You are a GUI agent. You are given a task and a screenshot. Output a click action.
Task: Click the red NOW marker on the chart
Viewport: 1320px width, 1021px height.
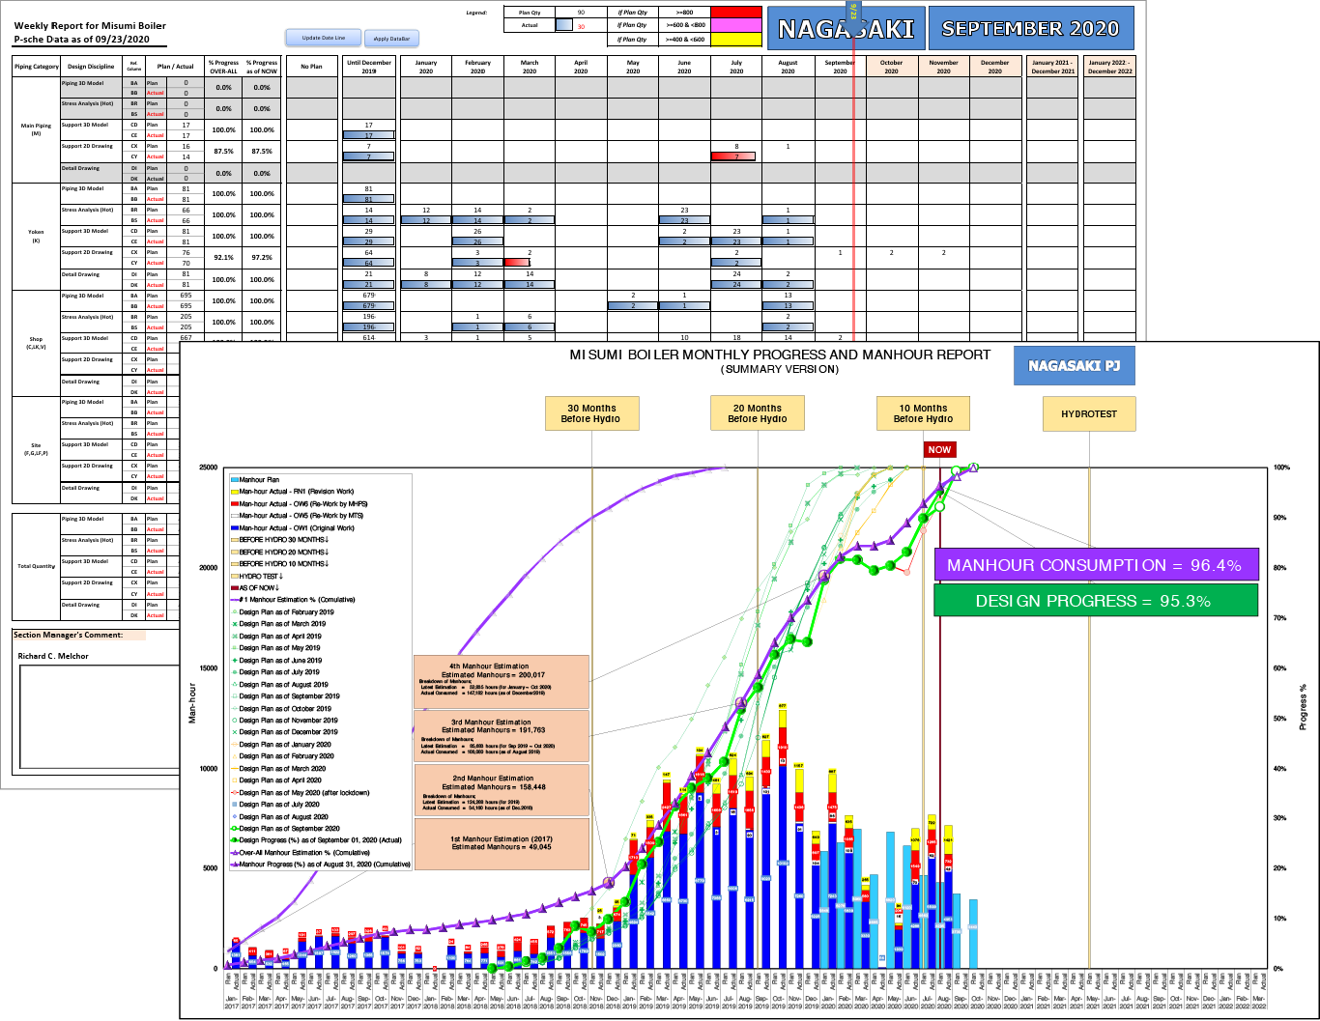click(939, 449)
